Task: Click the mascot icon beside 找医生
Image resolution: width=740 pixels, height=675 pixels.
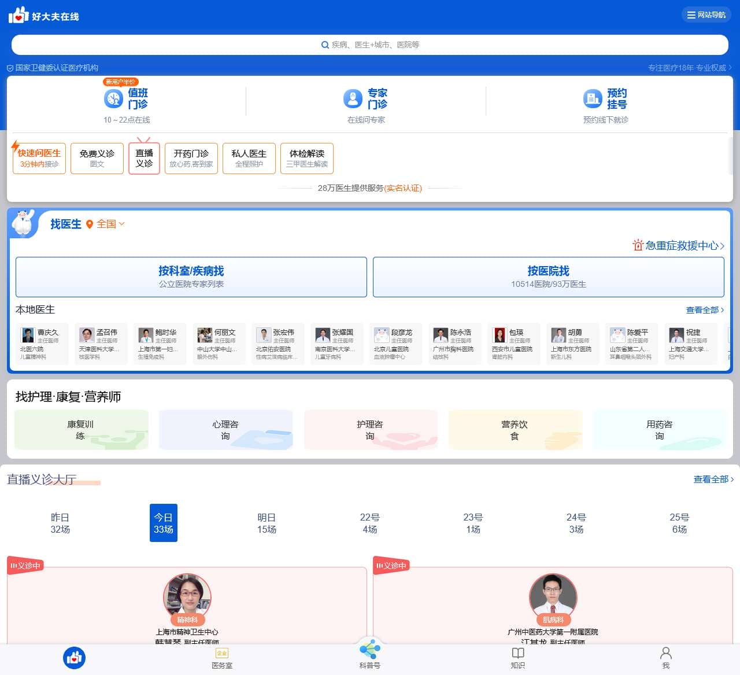Action: (x=23, y=223)
